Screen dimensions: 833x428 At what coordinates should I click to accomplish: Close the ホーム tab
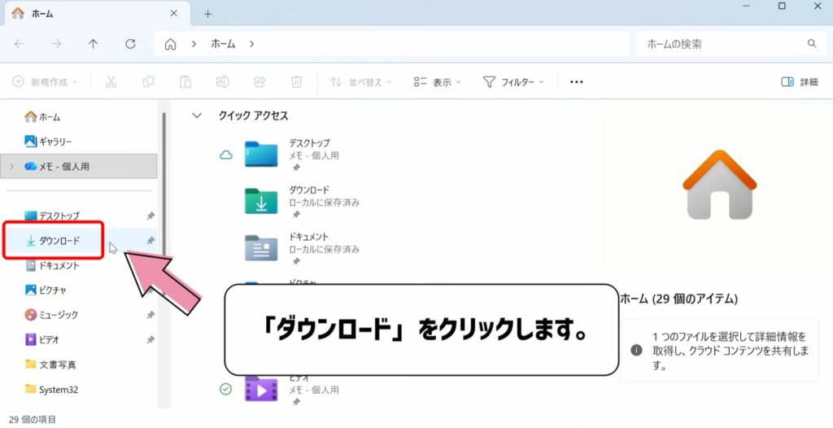tap(174, 13)
